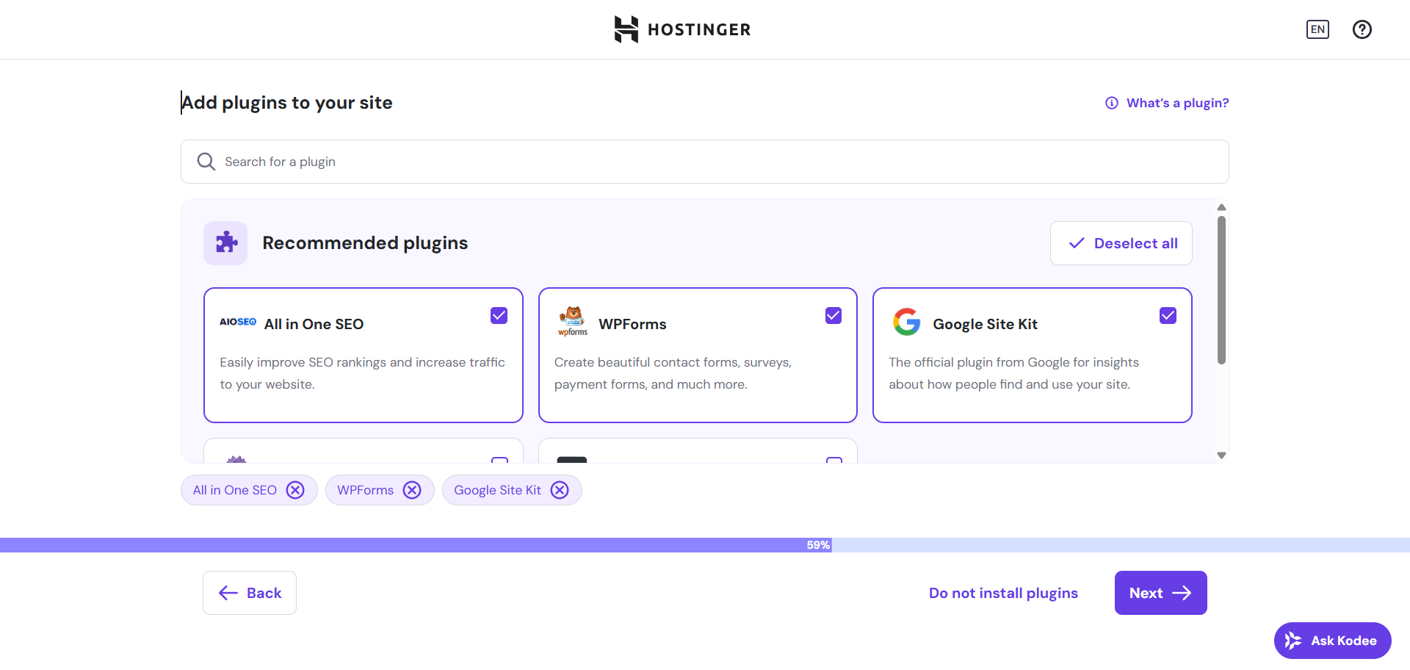Image resolution: width=1410 pixels, height=670 pixels.
Task: Click the All in One SEO title
Action: [x=314, y=324]
